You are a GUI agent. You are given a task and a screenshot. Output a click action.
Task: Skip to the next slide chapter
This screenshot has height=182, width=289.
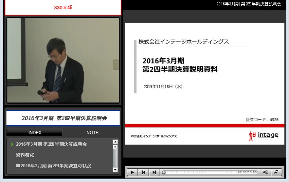[154, 172]
